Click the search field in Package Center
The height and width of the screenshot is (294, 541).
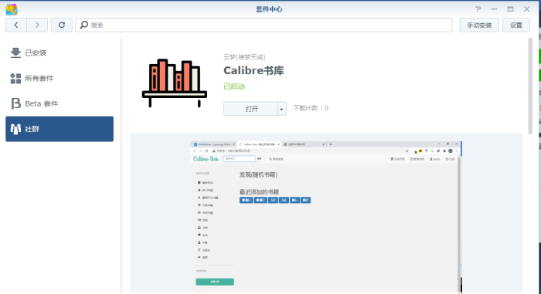coord(264,25)
